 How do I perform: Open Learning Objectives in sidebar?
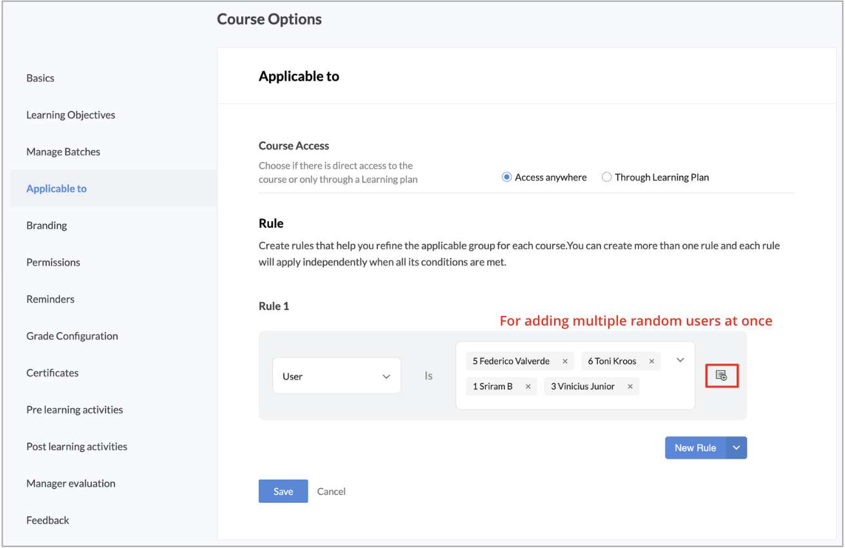click(71, 115)
